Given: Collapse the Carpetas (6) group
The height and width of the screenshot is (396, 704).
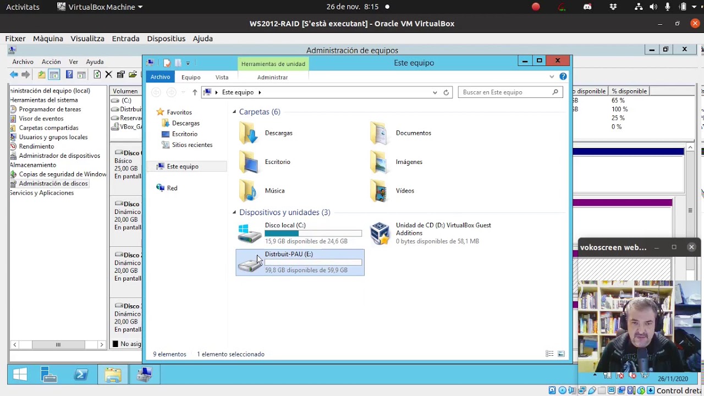Looking at the screenshot, I should [x=234, y=112].
